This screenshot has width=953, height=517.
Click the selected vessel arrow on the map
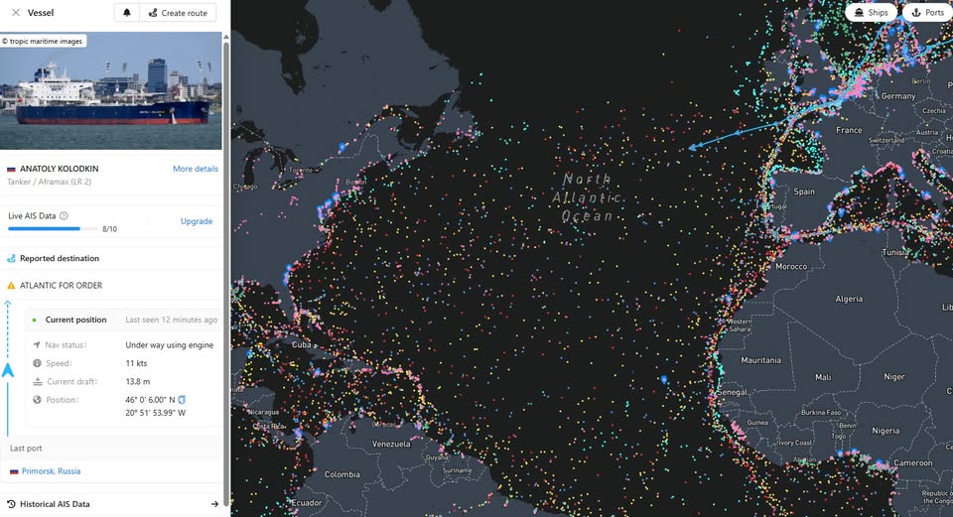pos(692,147)
